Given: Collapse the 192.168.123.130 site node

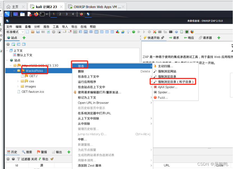Looking at the screenshot, I should point(11,65).
